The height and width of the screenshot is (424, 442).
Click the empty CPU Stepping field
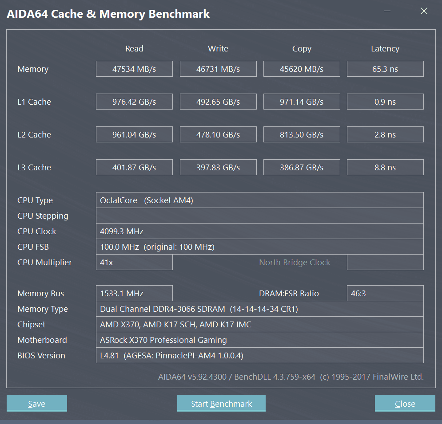coord(259,216)
